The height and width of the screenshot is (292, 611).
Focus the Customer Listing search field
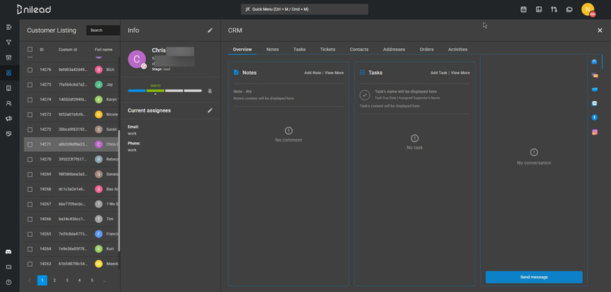click(x=103, y=31)
